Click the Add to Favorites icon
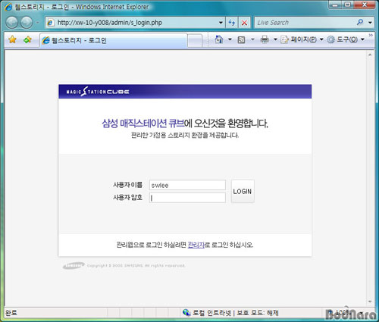The image size is (379, 322). (x=27, y=39)
